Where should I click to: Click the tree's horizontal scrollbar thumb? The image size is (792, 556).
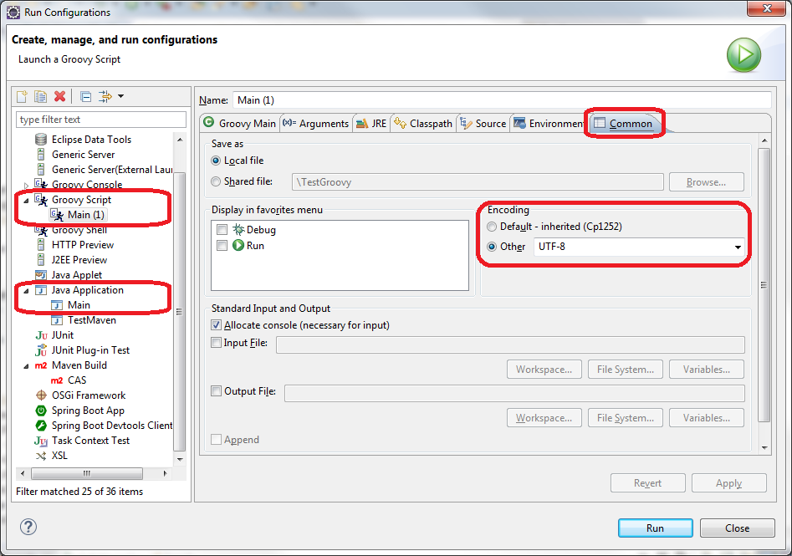86,474
